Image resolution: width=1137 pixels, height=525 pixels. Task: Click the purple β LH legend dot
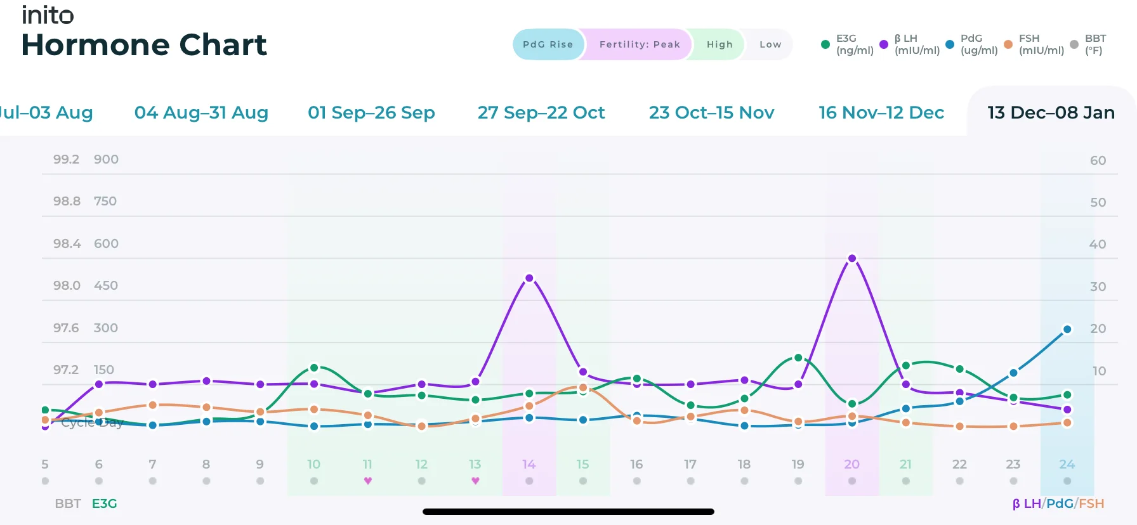(884, 44)
